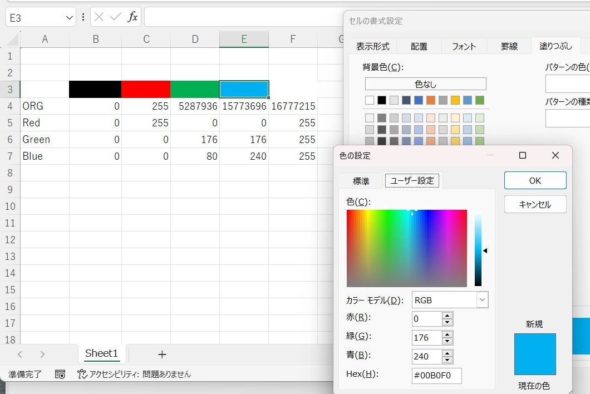Image resolution: width=590 pixels, height=394 pixels.
Task: Click inside the color spectrum picker
Action: (x=407, y=248)
